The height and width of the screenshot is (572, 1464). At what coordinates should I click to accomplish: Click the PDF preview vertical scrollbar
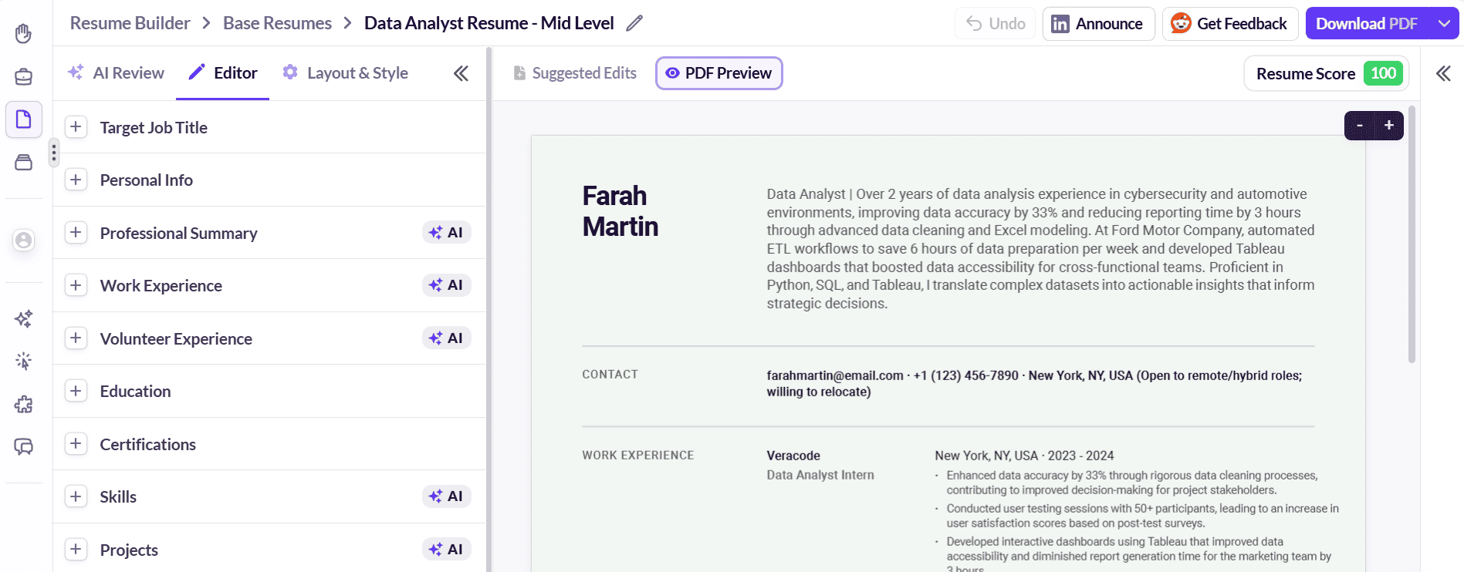(1412, 235)
